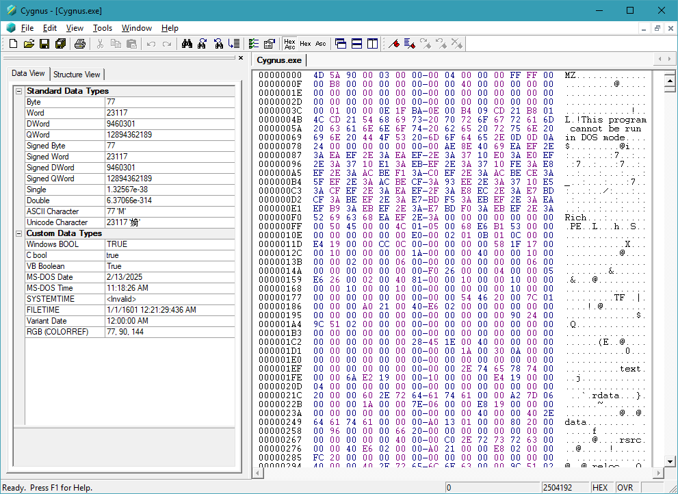Click the Cut scissors icon
The image size is (678, 494).
coord(101,44)
